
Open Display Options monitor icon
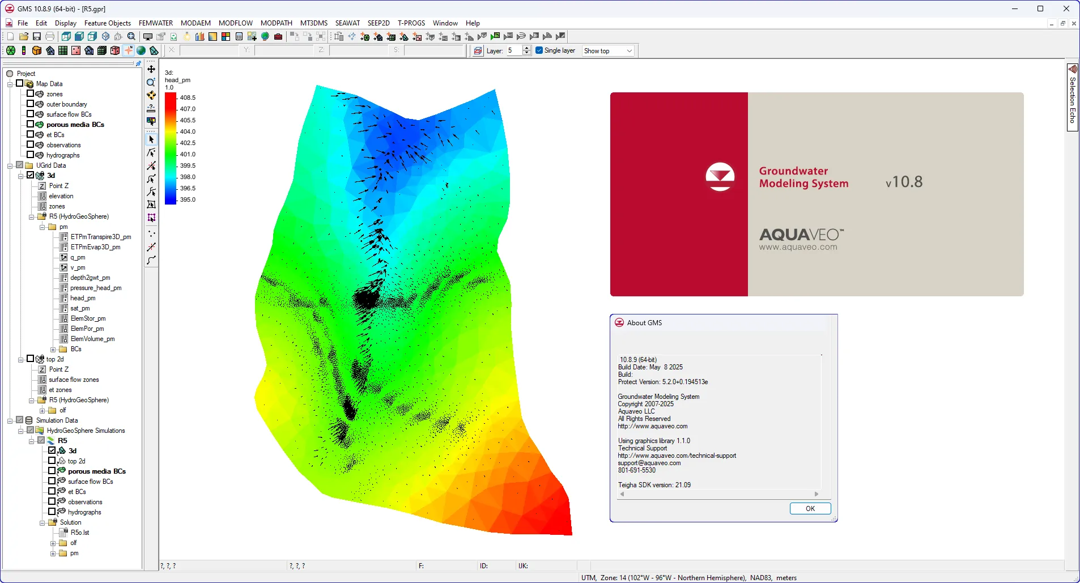(x=148, y=36)
